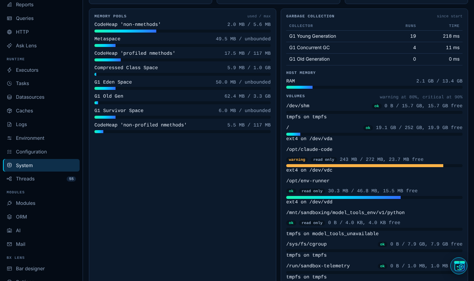Click the G1 Old Generation row
This screenshot has width=474, height=281.
(x=374, y=59)
